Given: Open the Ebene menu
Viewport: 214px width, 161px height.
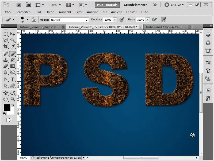Looking at the screenshot, I should click(x=50, y=12).
